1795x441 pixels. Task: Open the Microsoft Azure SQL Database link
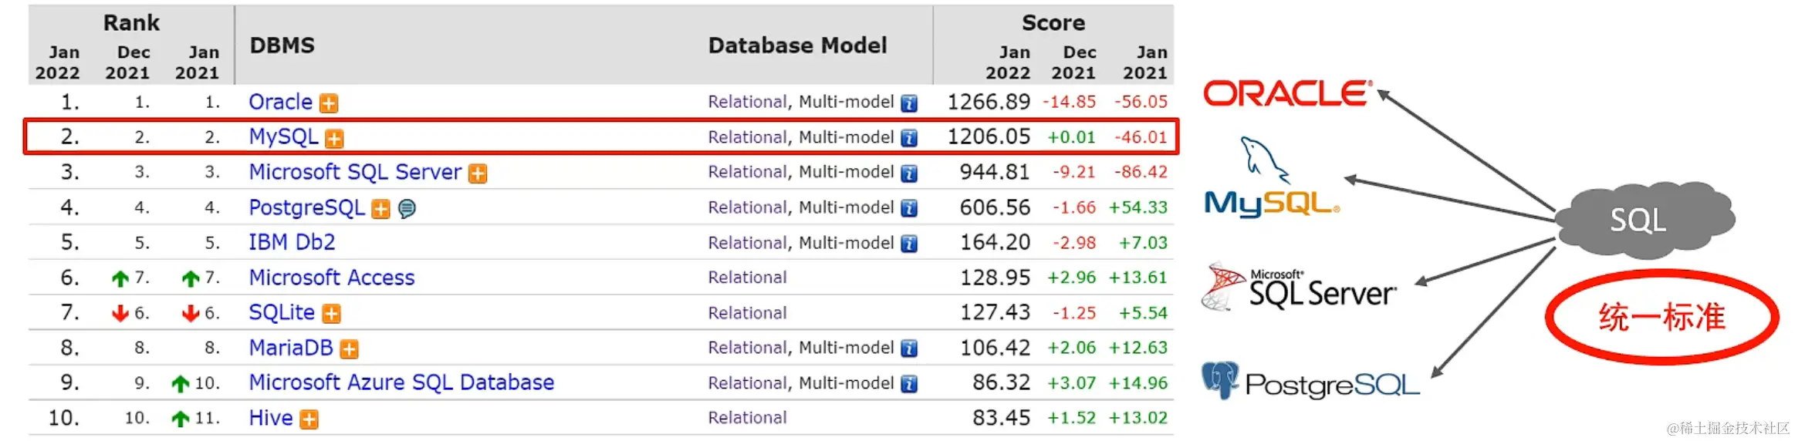pyautogui.click(x=401, y=382)
